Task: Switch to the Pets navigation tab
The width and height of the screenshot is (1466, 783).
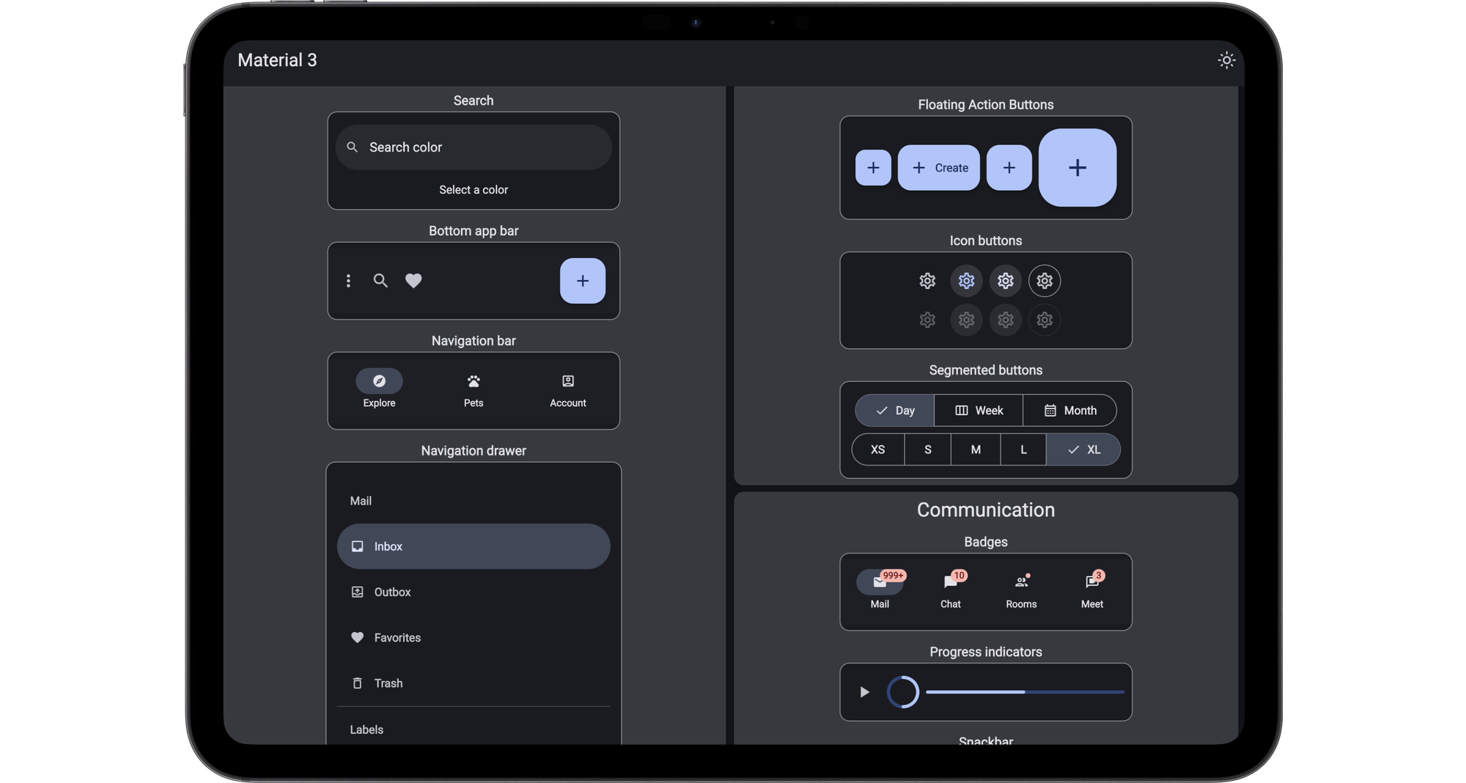Action: 474,389
